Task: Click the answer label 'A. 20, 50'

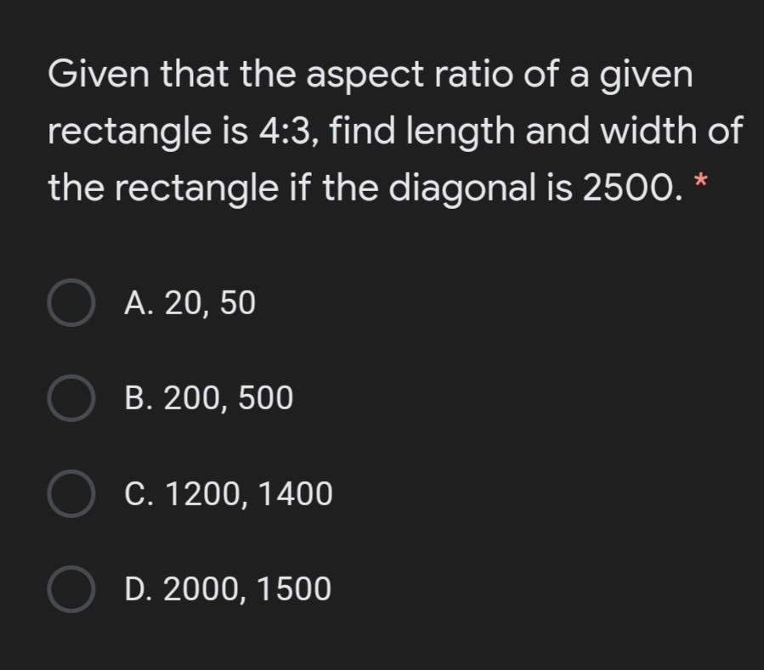Action: click(189, 303)
